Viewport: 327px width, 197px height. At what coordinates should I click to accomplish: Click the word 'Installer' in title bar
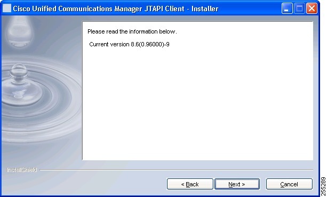point(205,9)
